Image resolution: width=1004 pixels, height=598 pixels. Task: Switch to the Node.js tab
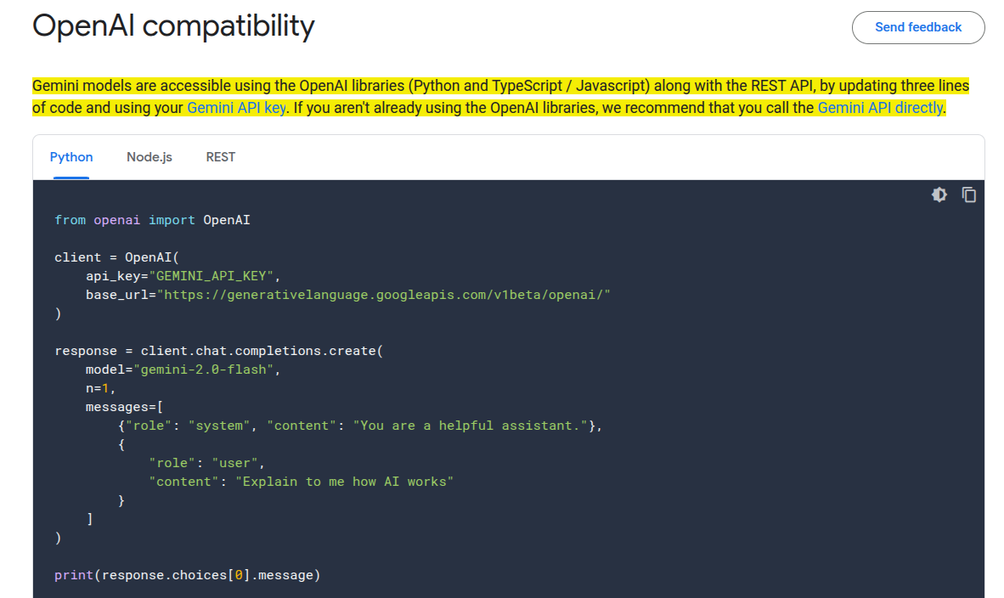click(149, 157)
